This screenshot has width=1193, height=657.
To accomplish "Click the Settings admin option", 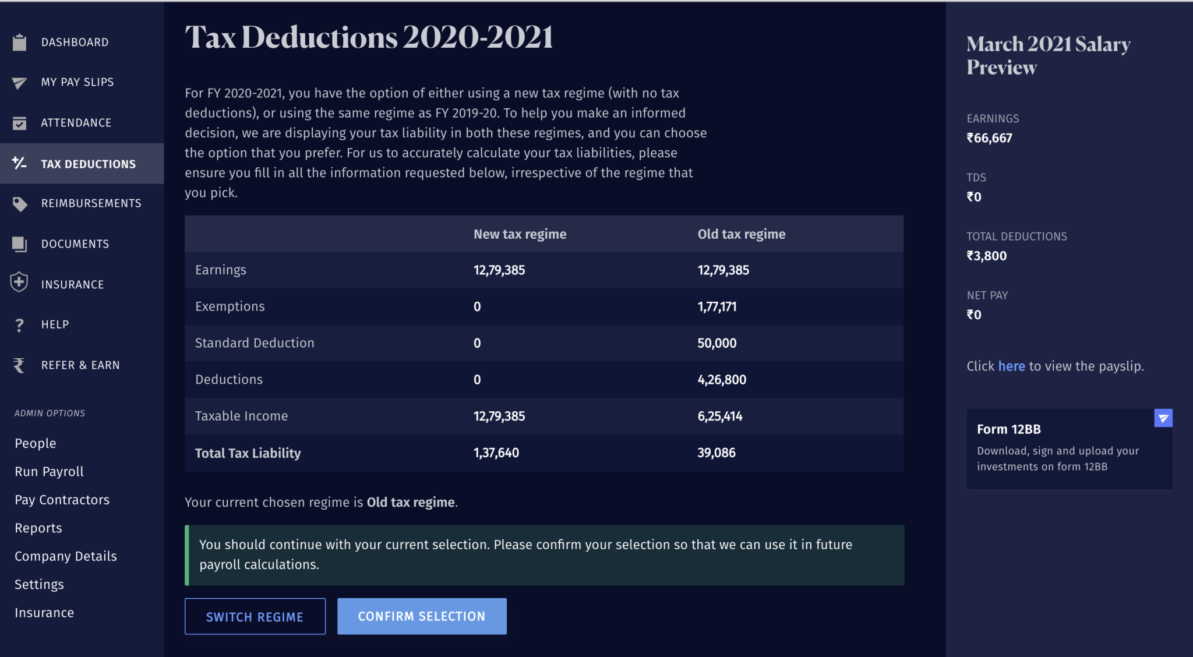I will [39, 582].
